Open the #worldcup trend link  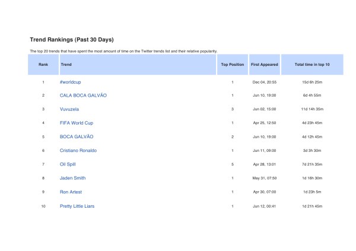pyautogui.click(x=71, y=81)
